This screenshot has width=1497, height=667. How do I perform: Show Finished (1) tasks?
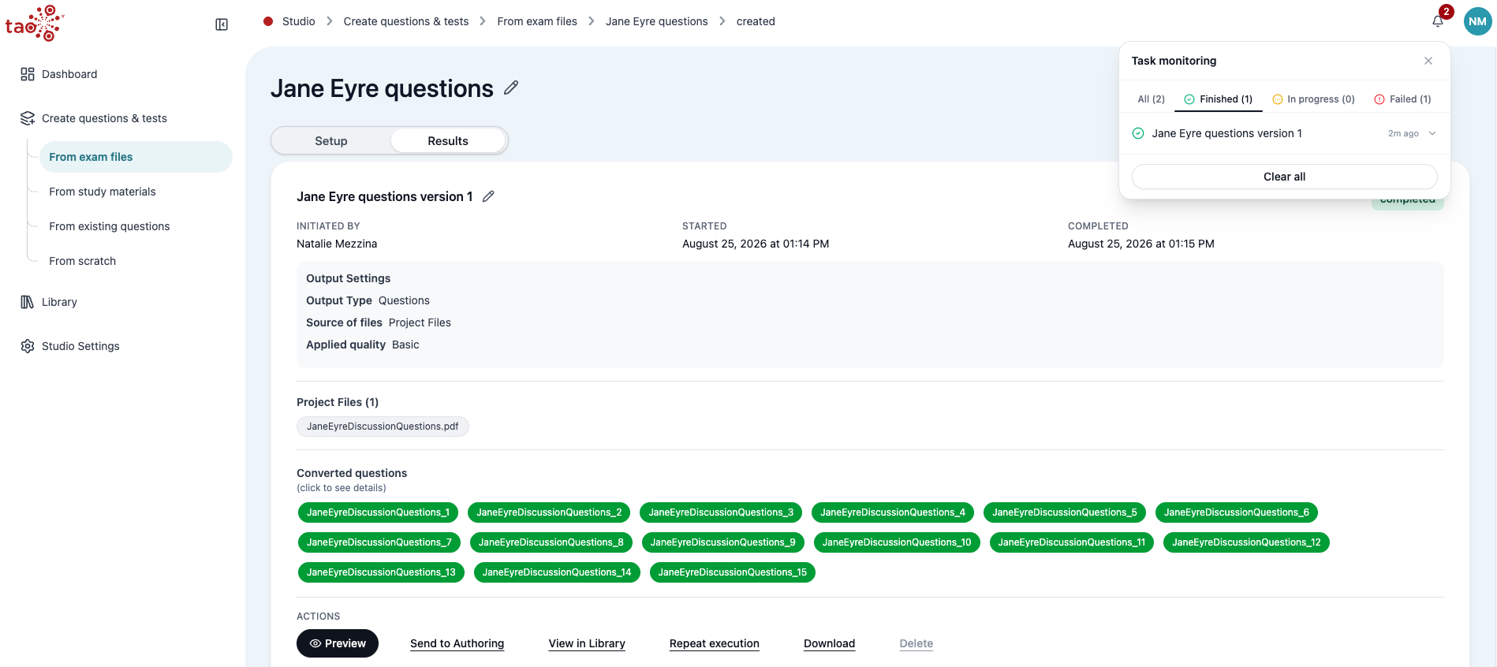point(1219,99)
